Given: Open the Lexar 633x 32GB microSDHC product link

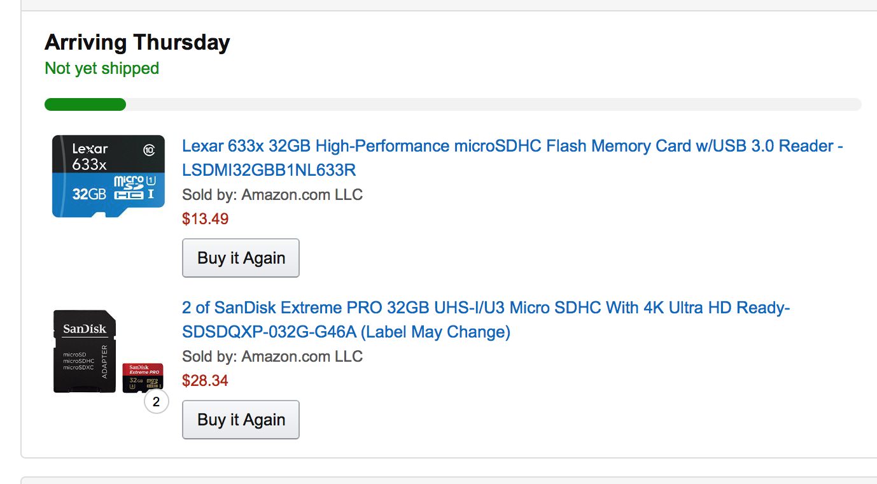Looking at the screenshot, I should 512,146.
